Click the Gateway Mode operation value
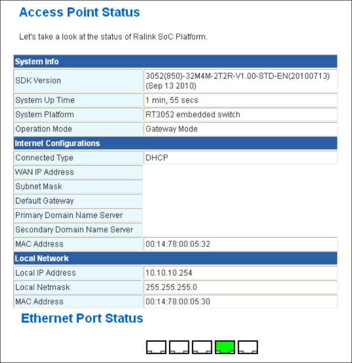 [240, 129]
